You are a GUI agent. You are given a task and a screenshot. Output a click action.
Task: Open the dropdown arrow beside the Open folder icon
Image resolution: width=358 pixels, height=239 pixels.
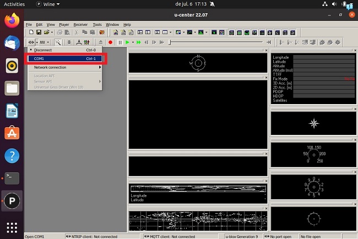52,32
